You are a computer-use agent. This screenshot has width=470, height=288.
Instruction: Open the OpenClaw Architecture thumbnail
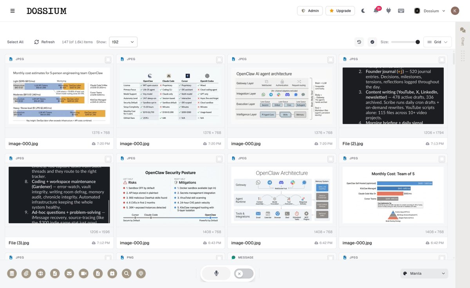pos(282,195)
